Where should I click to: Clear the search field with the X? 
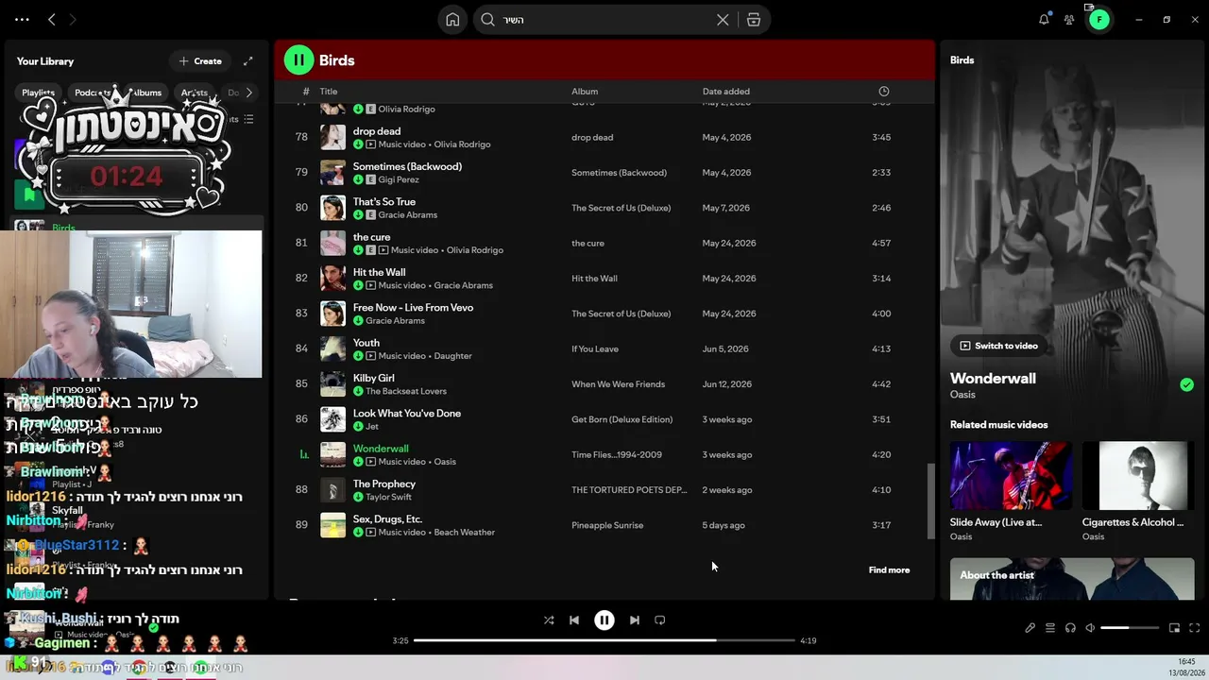pyautogui.click(x=723, y=20)
